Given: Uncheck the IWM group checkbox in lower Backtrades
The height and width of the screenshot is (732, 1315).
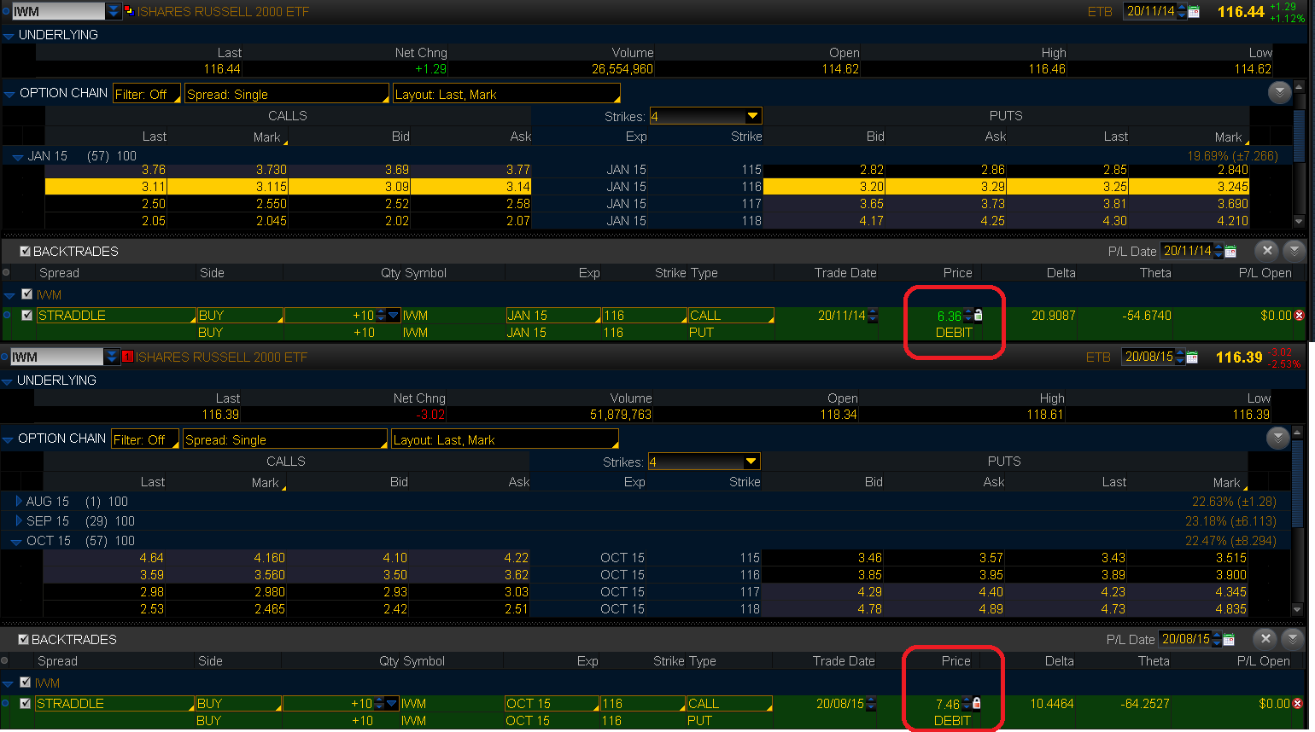Looking at the screenshot, I should (26, 683).
